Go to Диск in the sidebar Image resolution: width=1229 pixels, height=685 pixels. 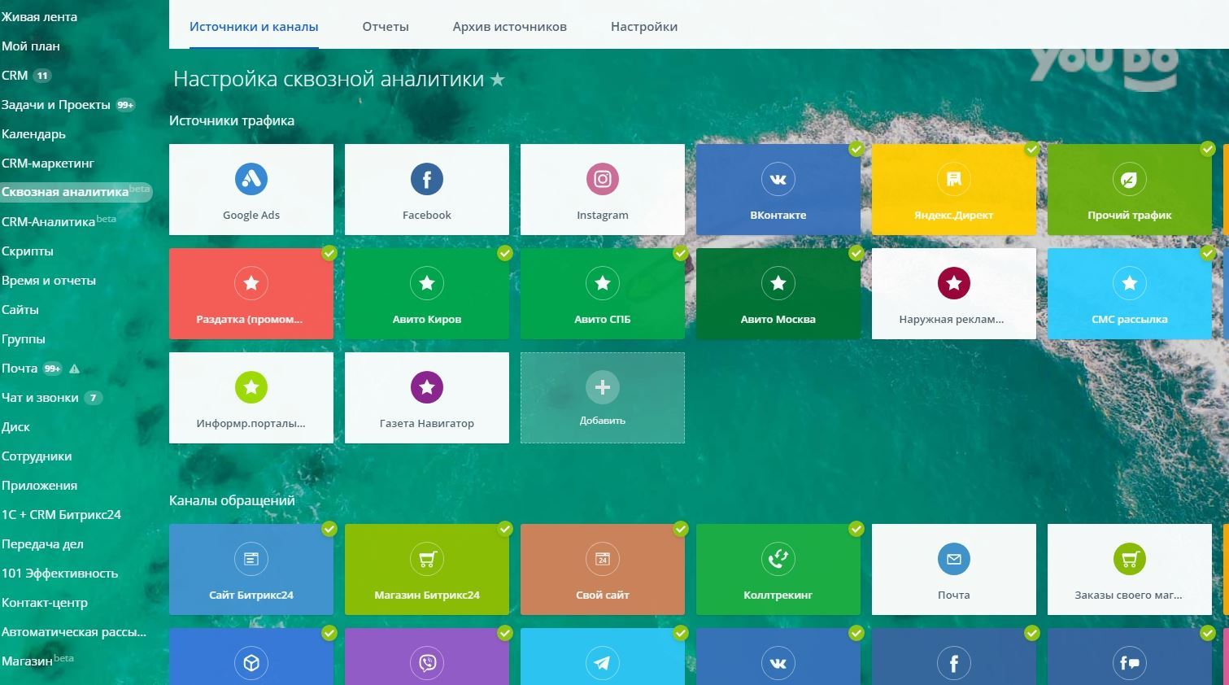(15, 427)
